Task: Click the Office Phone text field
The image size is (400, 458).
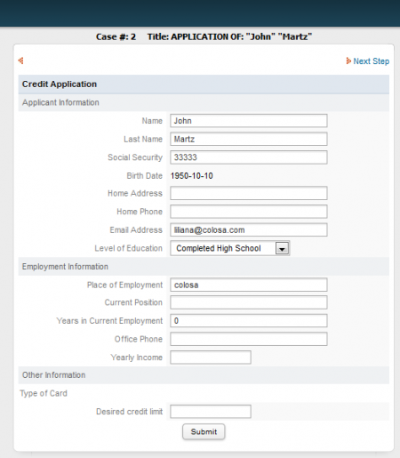Action: (x=249, y=339)
